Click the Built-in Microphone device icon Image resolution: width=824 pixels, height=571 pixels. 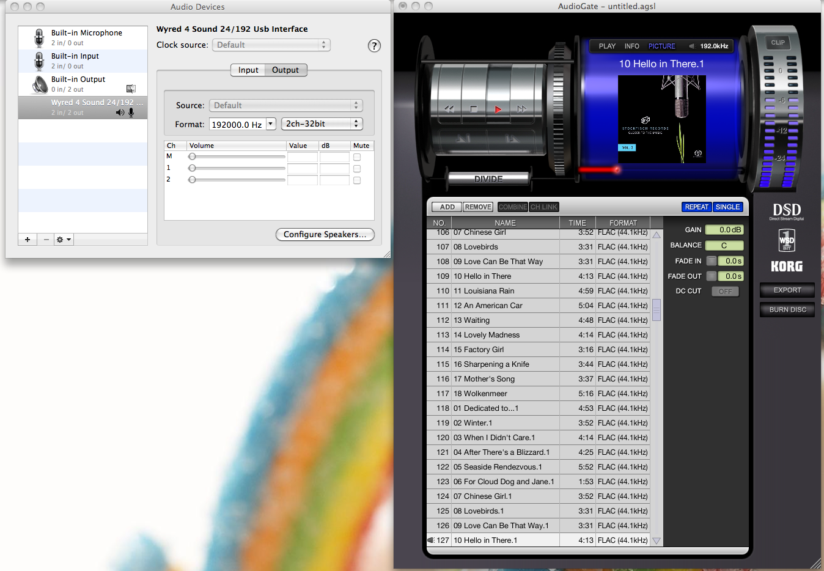[x=39, y=38]
